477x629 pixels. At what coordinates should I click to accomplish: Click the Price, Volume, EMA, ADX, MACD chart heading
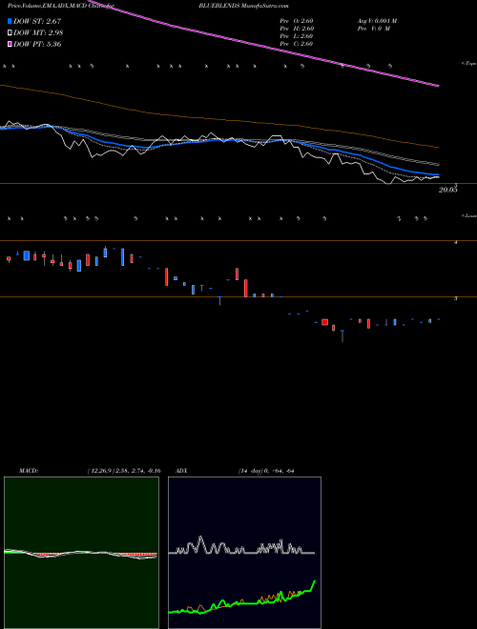pos(63,6)
